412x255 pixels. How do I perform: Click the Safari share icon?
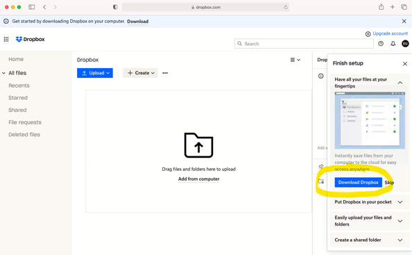(381, 7)
